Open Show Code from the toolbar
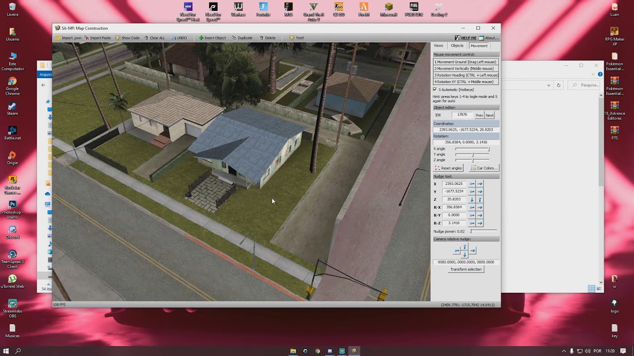Image resolution: width=634 pixels, height=356 pixels. [127, 38]
